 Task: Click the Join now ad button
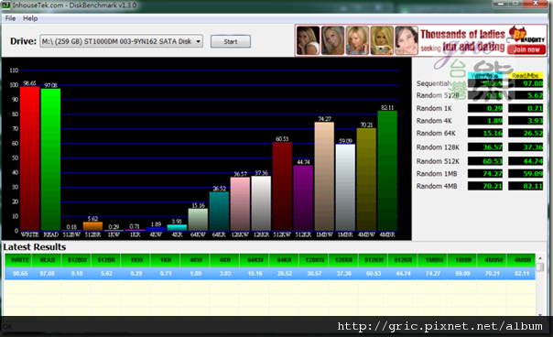click(526, 49)
